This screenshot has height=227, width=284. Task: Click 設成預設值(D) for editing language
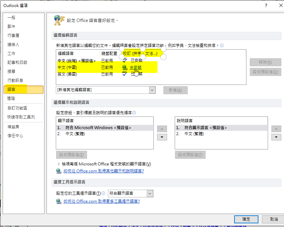click(265, 72)
